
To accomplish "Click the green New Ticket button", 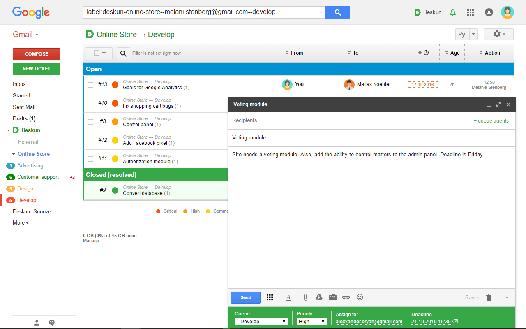I will [36, 69].
